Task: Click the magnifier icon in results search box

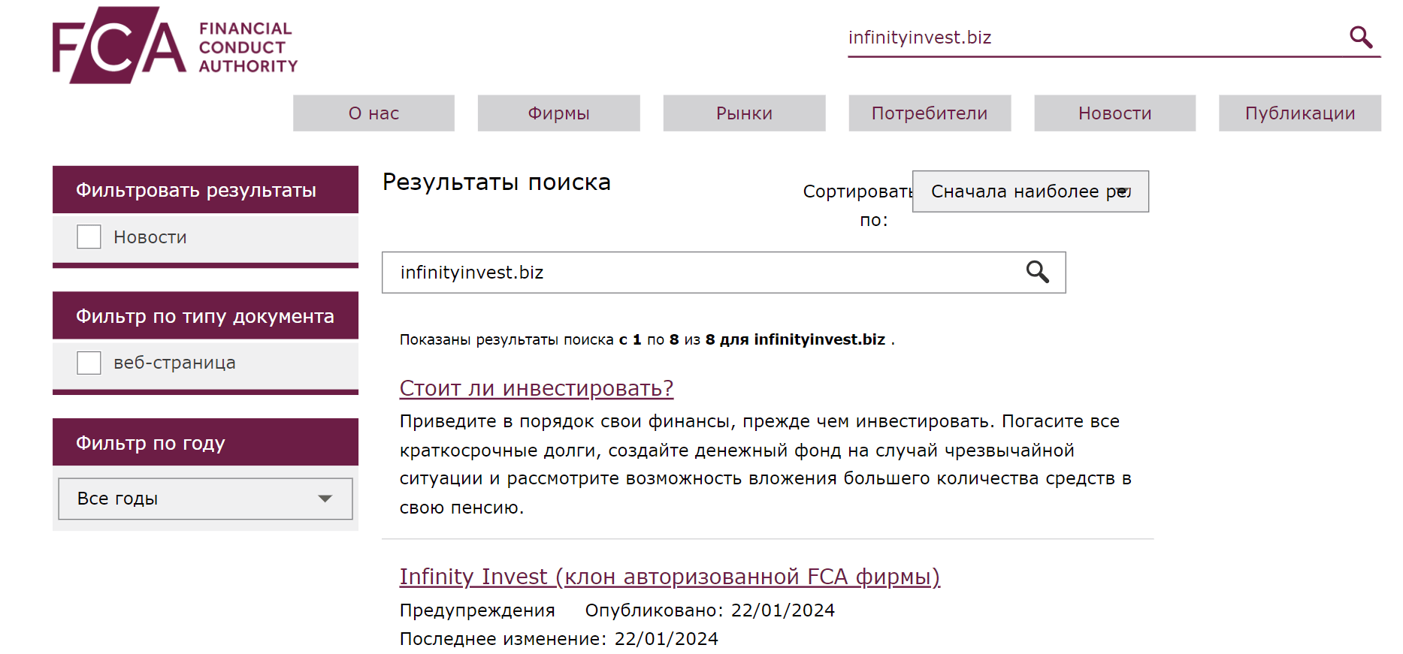Action: click(x=1038, y=272)
